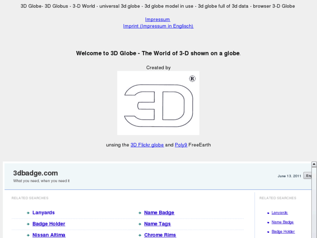Open Imprint (Impressum in Englisch) link
Viewport: 317px width, 238px height.
point(158,26)
